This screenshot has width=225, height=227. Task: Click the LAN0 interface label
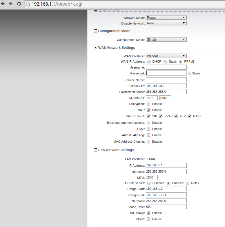(151, 159)
